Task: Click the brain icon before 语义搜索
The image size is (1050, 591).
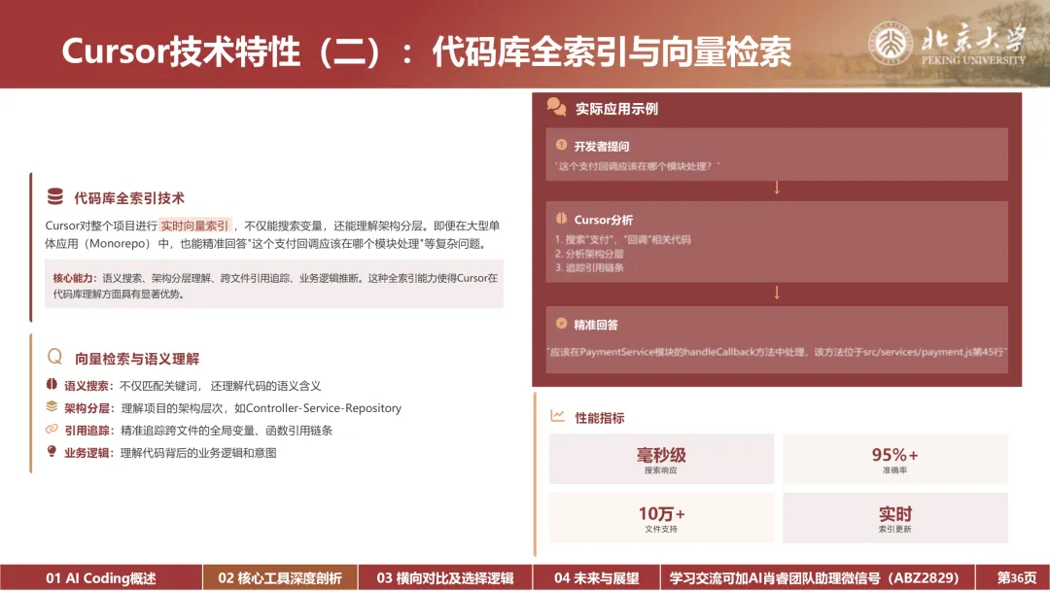Action: (x=52, y=384)
